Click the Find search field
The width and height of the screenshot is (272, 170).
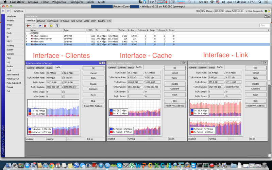coord(265,25)
